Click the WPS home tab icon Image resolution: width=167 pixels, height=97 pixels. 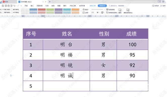tap(4, 2)
